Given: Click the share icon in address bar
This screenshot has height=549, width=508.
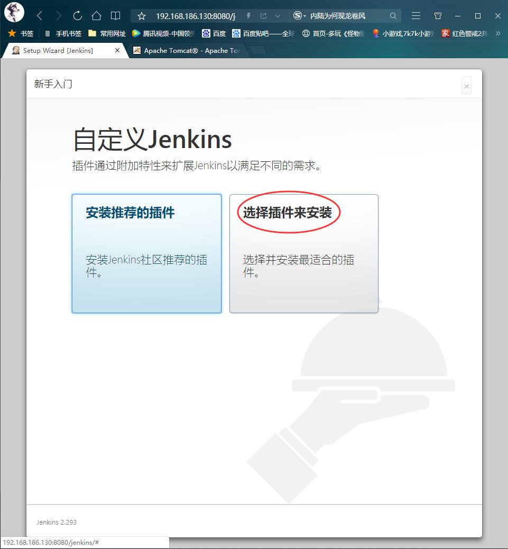Looking at the screenshot, I should pos(263,16).
